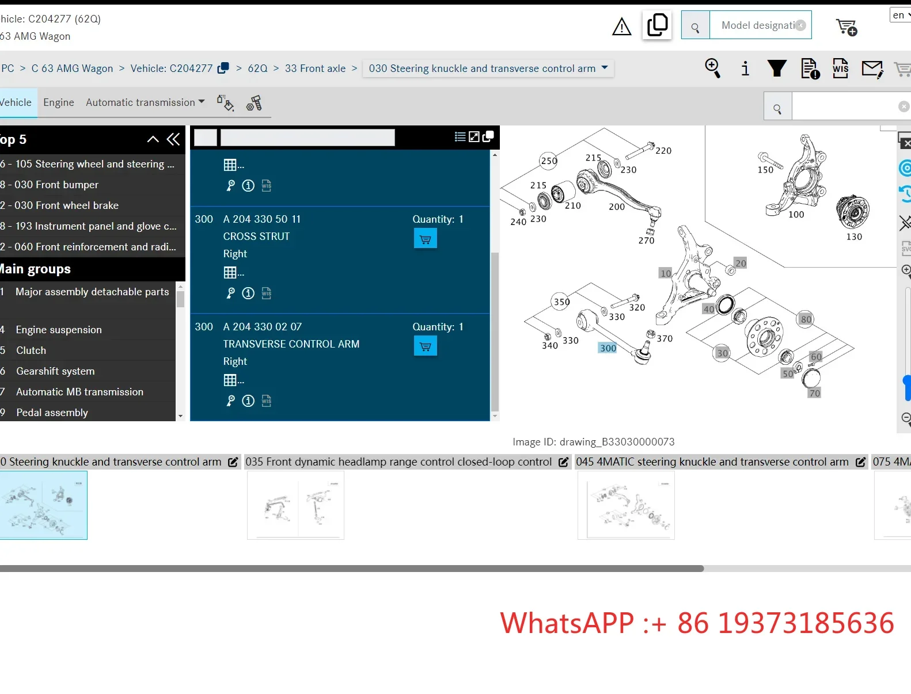Switch to the Engine tab
The image size is (911, 694).
(x=59, y=102)
